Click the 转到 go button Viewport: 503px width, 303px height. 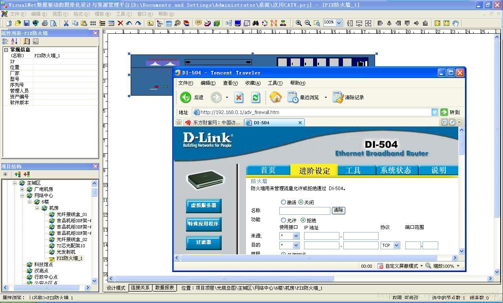[x=450, y=112]
